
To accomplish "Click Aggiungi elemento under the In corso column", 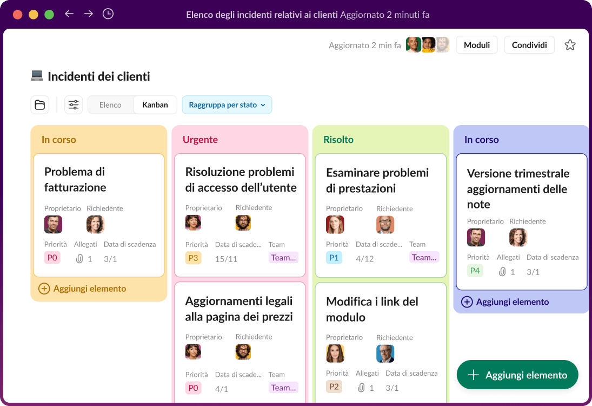I will tap(82, 289).
